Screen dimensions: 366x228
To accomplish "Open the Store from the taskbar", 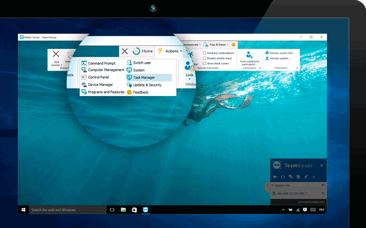I will (x=134, y=210).
